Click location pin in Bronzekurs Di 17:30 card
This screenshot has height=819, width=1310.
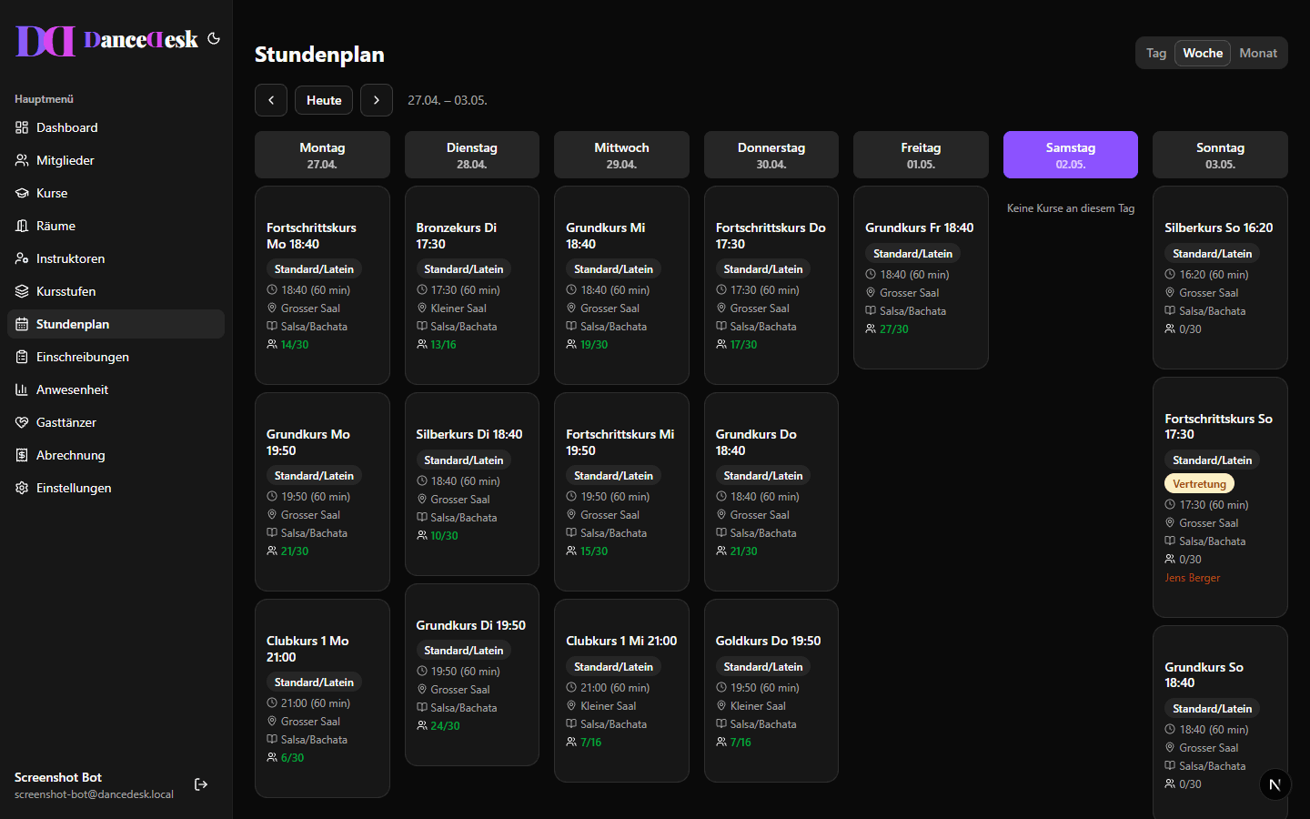click(421, 308)
